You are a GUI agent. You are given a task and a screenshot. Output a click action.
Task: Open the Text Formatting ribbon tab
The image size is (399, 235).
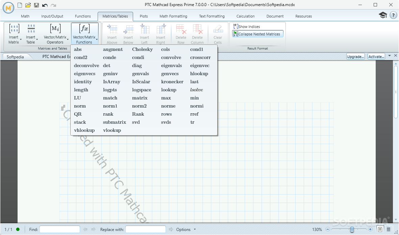(212, 16)
